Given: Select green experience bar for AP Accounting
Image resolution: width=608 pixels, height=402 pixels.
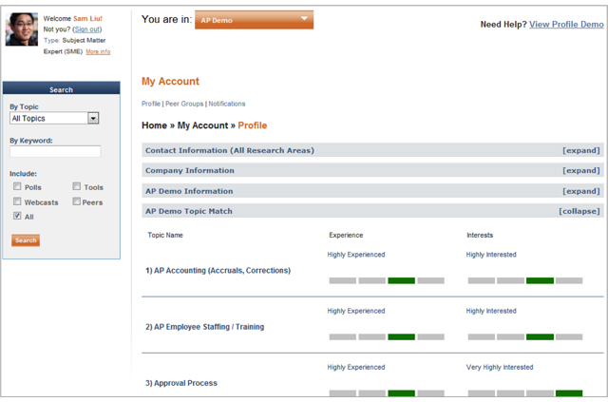Looking at the screenshot, I should coord(401,280).
